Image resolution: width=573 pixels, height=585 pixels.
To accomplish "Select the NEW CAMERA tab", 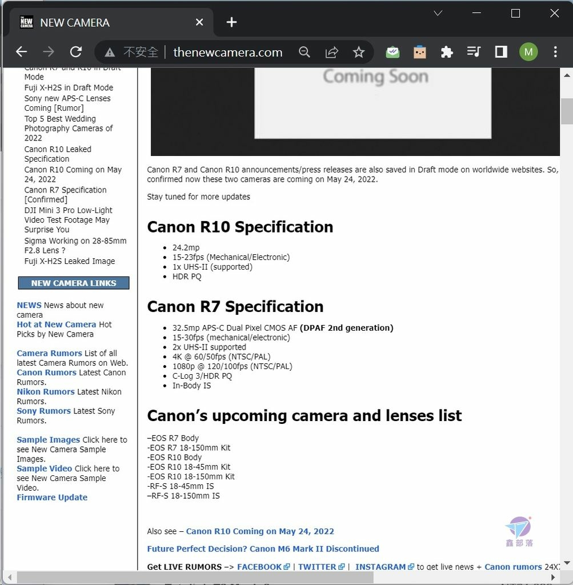I will (x=111, y=22).
